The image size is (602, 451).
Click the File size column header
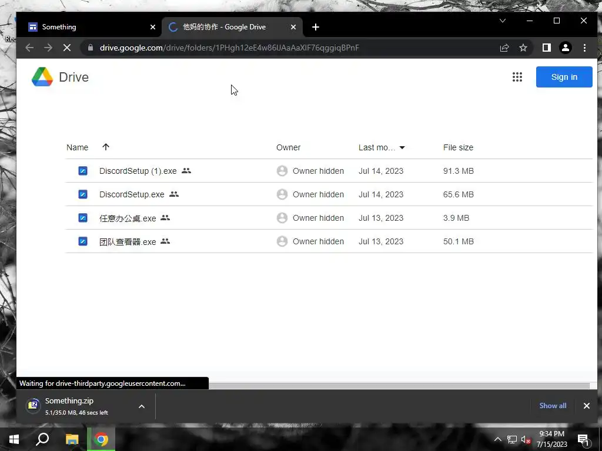coord(458,147)
